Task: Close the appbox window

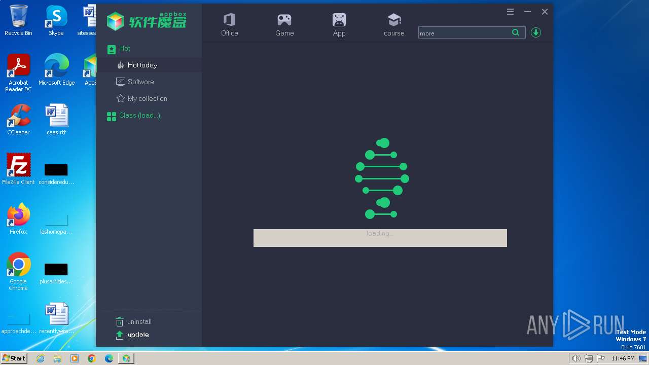Action: point(545,12)
